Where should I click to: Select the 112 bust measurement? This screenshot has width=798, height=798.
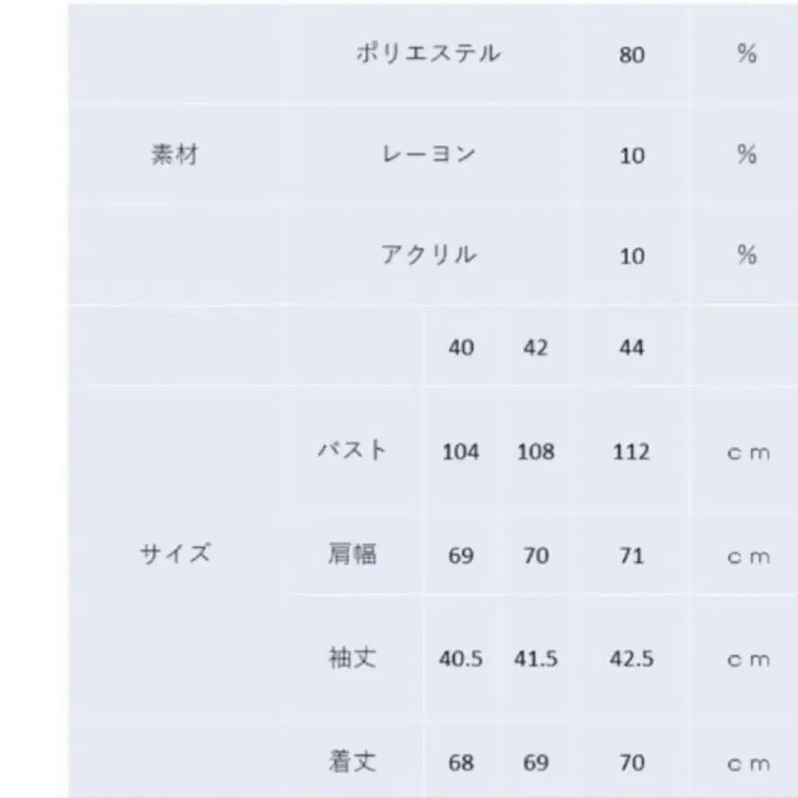(631, 451)
